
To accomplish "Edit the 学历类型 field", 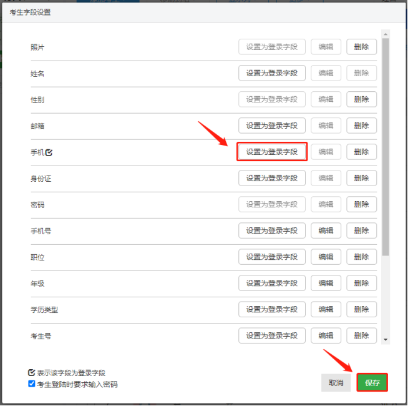I will tap(326, 309).
